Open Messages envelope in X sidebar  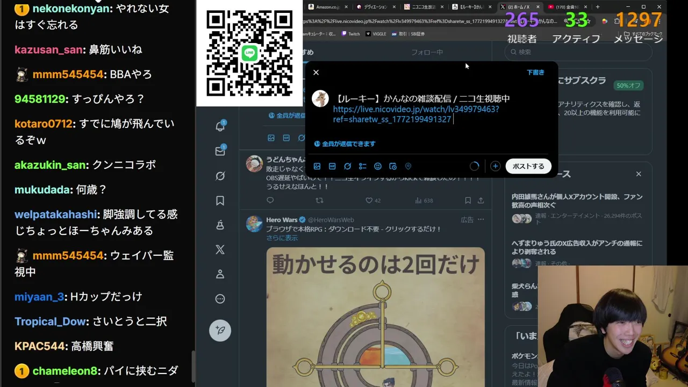tap(220, 151)
